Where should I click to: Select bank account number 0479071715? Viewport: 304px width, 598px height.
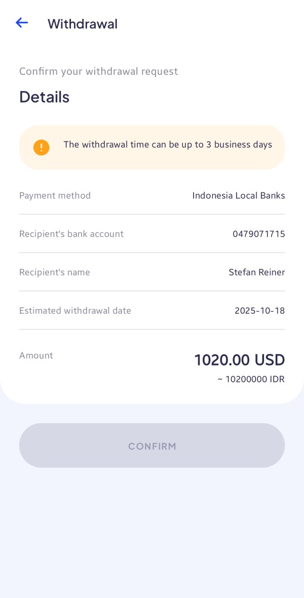point(259,234)
